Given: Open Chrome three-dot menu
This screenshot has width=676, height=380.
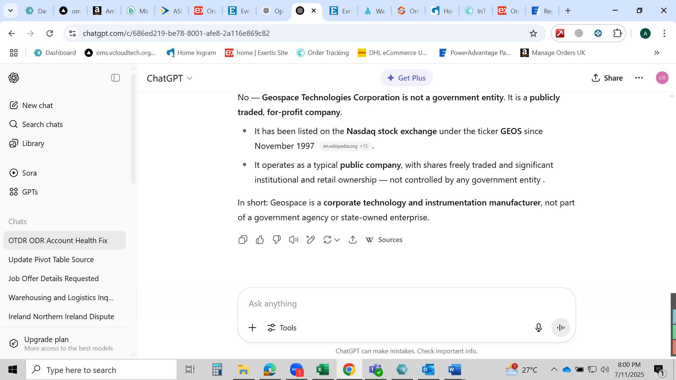Looking at the screenshot, I should pos(664,33).
